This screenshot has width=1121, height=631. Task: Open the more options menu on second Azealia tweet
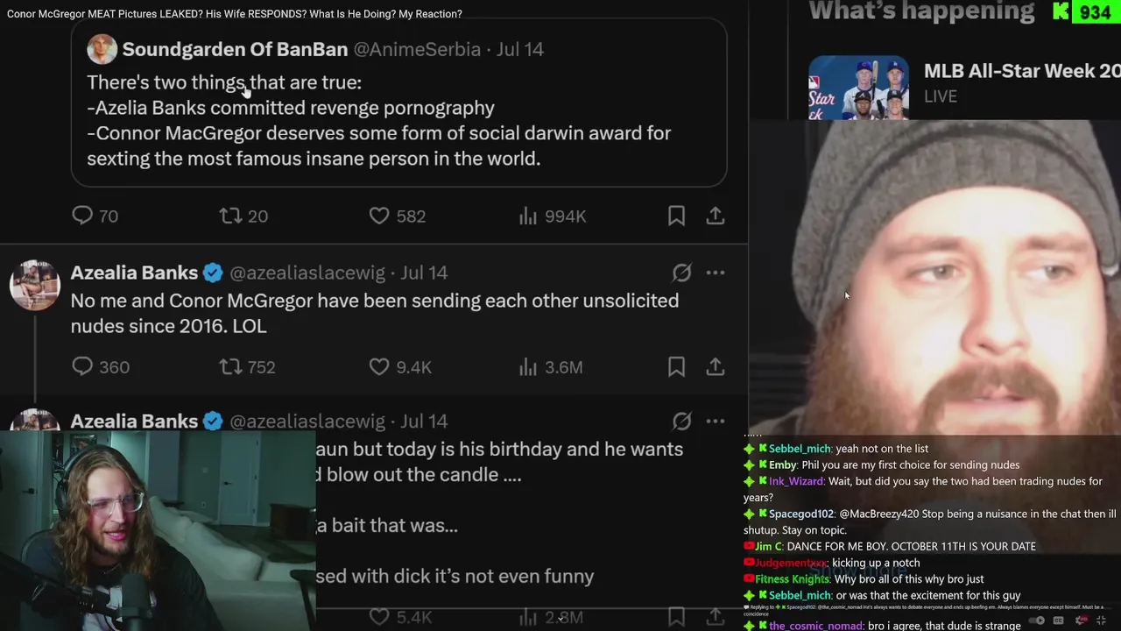tap(716, 422)
